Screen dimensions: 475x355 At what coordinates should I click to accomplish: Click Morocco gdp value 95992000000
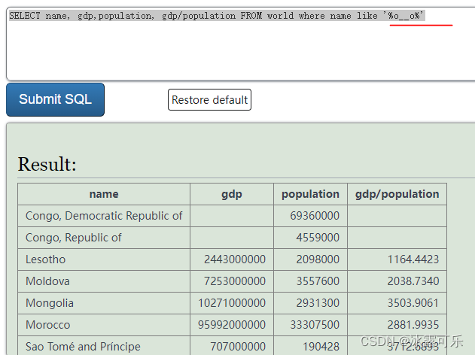232,325
